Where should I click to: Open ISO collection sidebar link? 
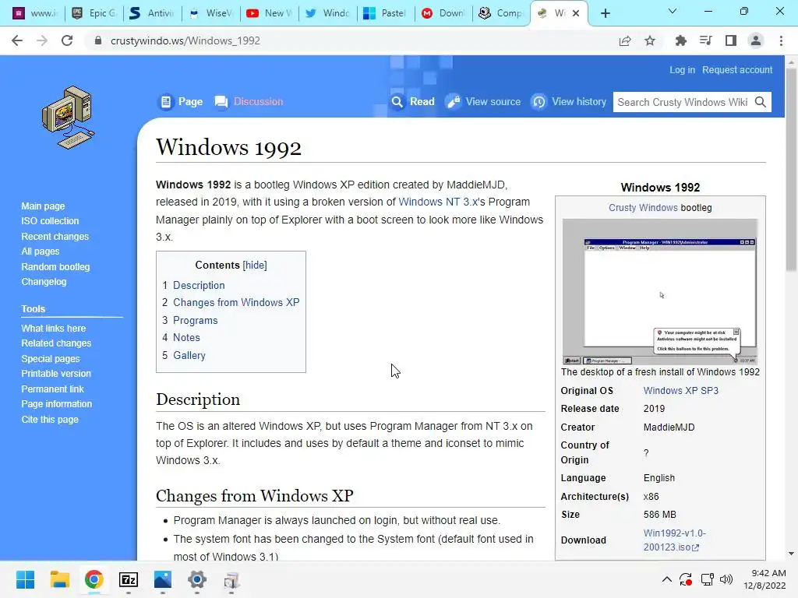(50, 221)
